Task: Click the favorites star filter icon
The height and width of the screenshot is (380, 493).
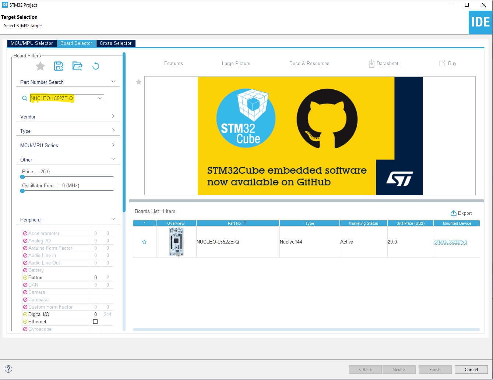Action: 40,66
